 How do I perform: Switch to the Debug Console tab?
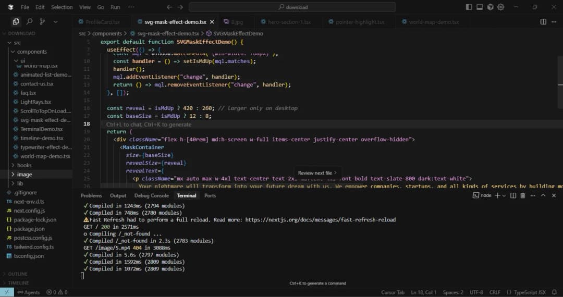[151, 195]
